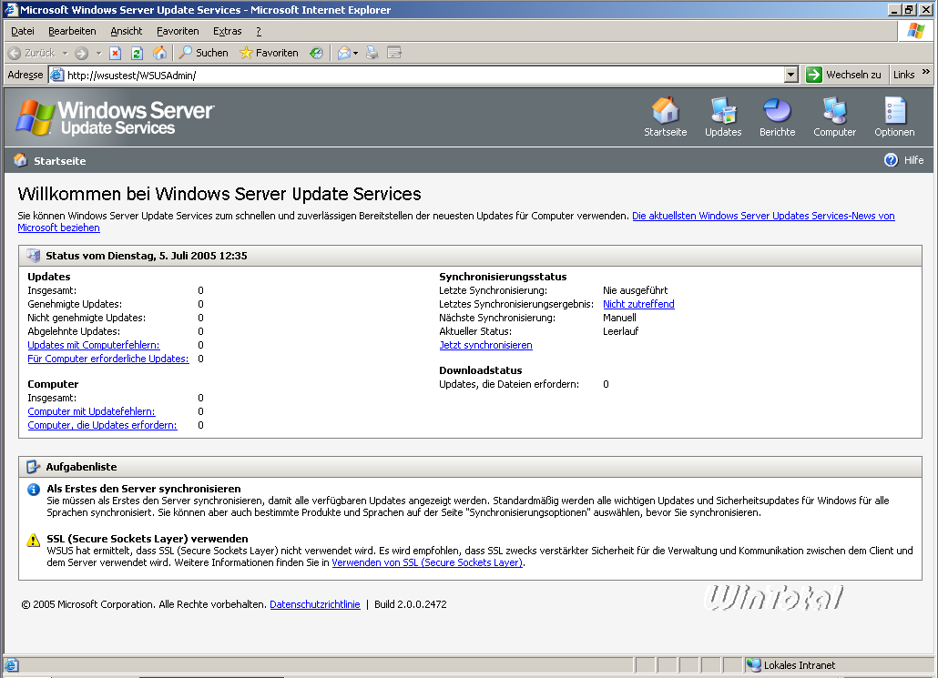Screen dimensions: 938x678
Task: Expand the address bar dropdown arrow
Action: tap(790, 75)
